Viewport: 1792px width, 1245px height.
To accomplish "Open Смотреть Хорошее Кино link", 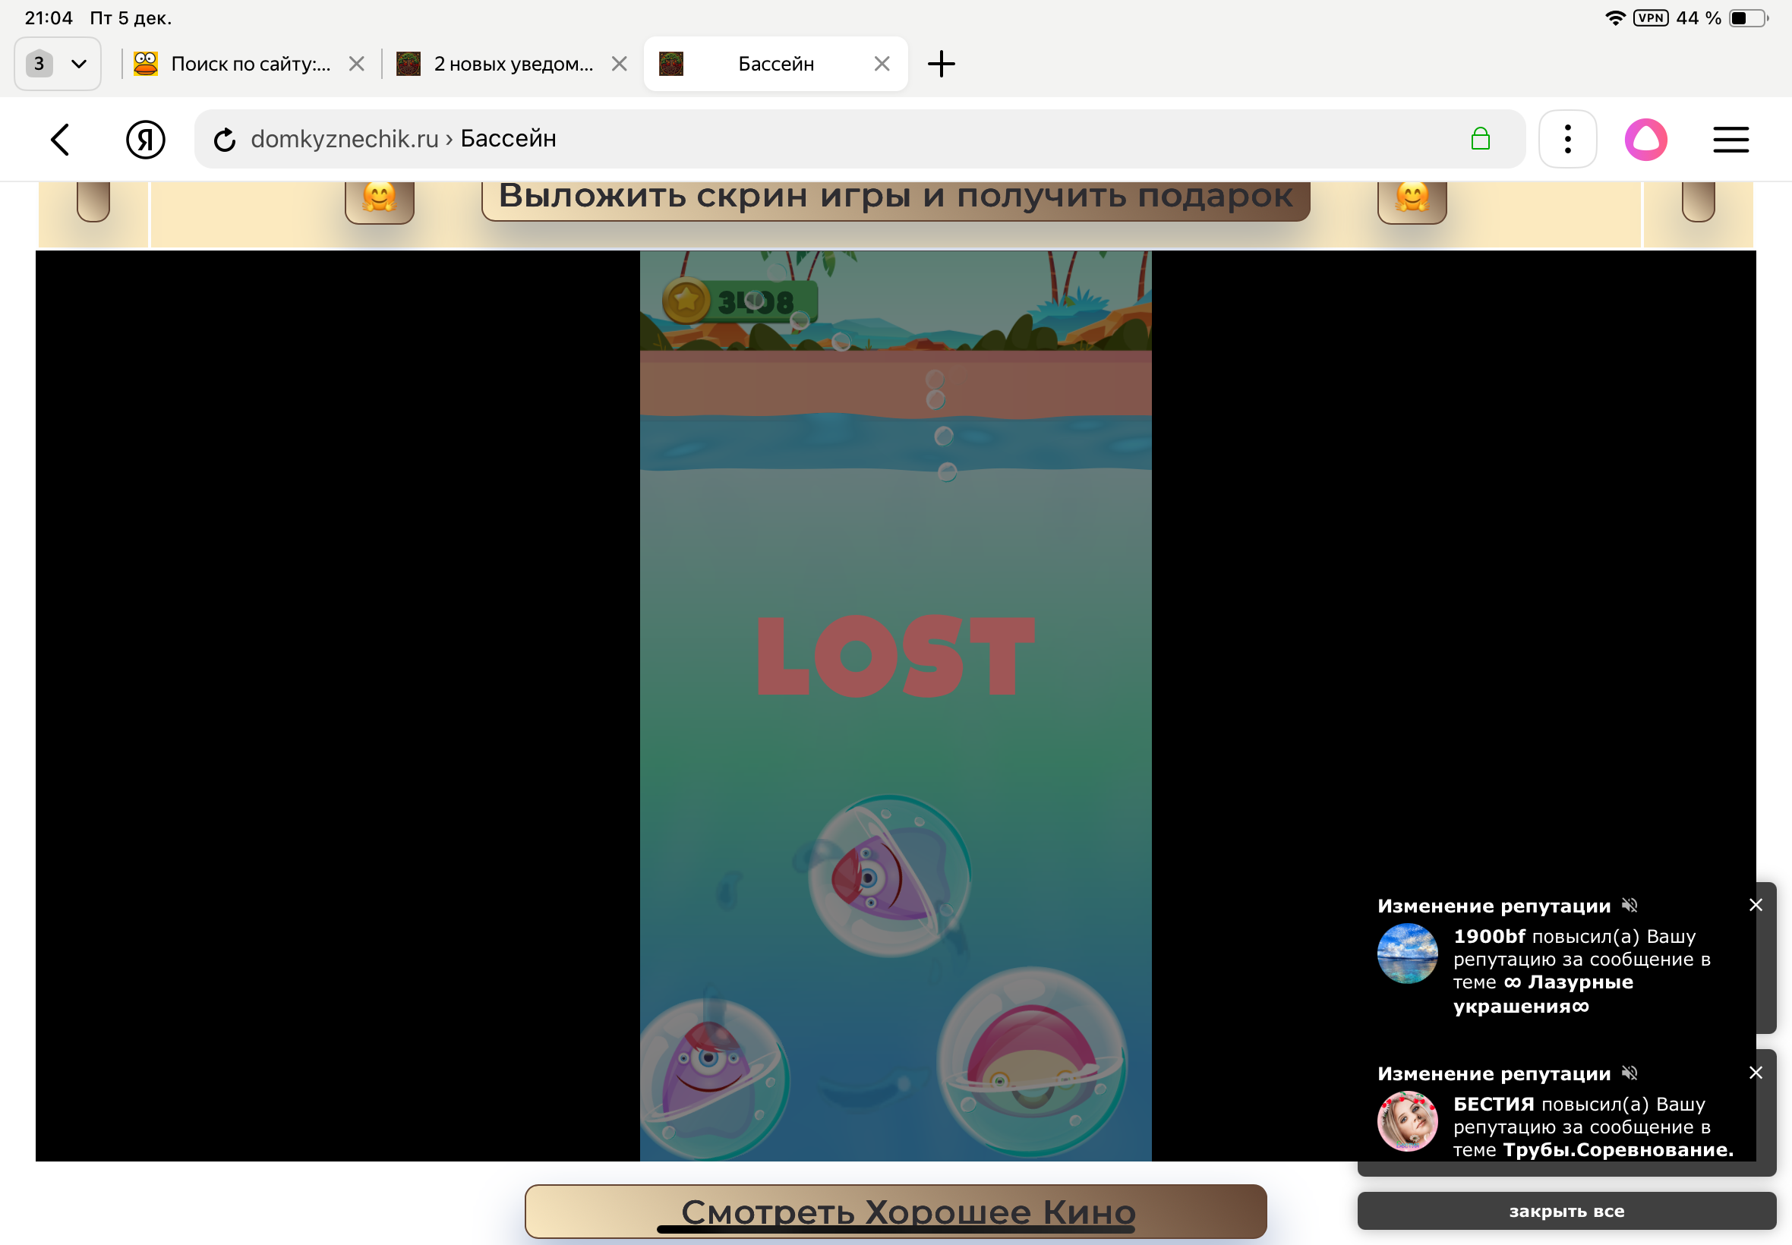I will [894, 1212].
